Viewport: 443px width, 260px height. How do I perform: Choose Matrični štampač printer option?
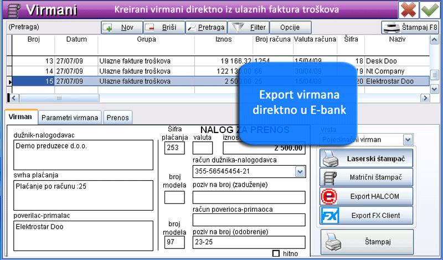[x=367, y=177]
